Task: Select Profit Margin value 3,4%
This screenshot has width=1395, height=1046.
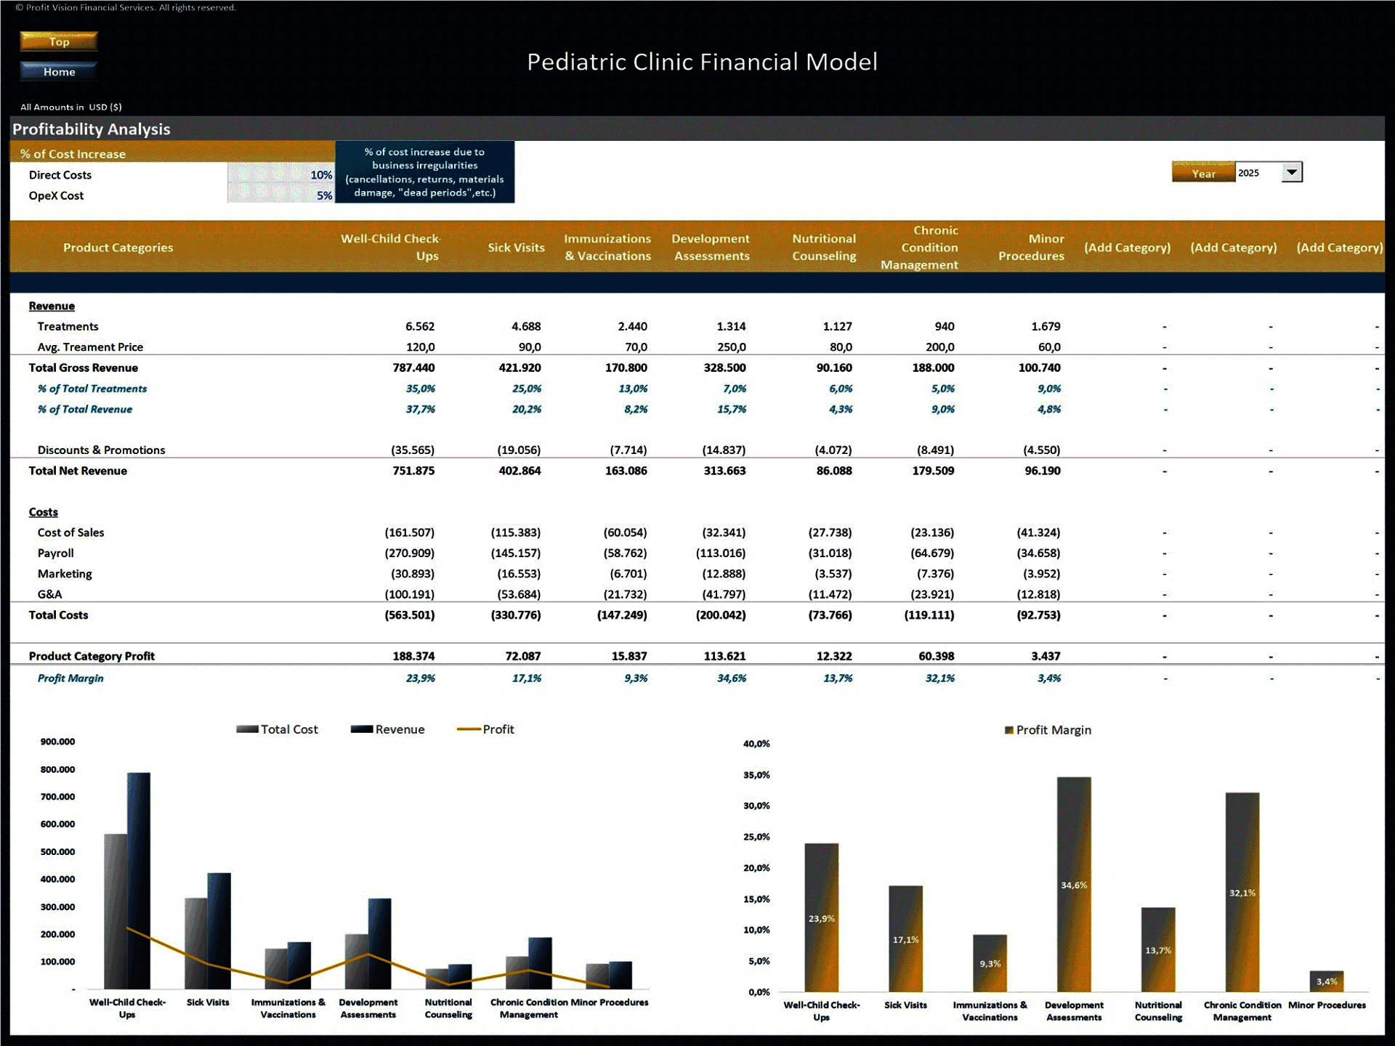Action: (1049, 678)
